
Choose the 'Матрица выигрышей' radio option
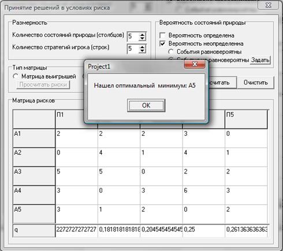(x=16, y=76)
